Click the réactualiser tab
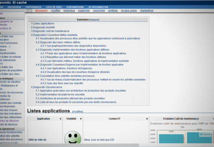Viewport: 214px width, 147px height. pyautogui.click(x=147, y=11)
